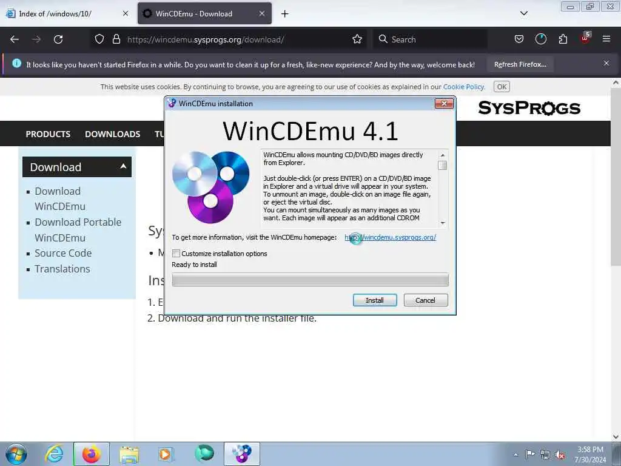Click the padlock site security icon
Screen dimensions: 621x466
coord(116,39)
